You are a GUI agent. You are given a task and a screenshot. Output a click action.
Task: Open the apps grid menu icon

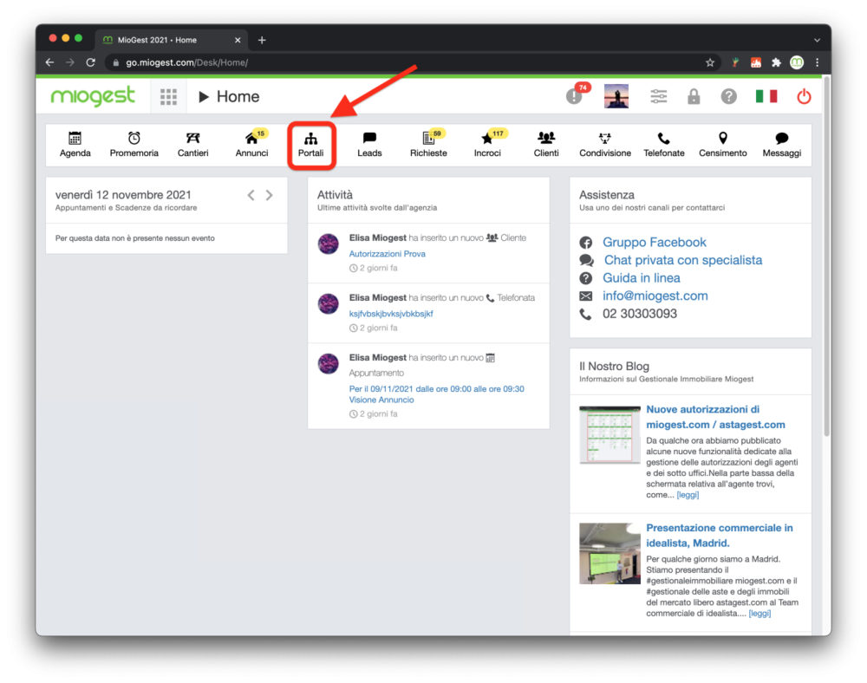(168, 97)
